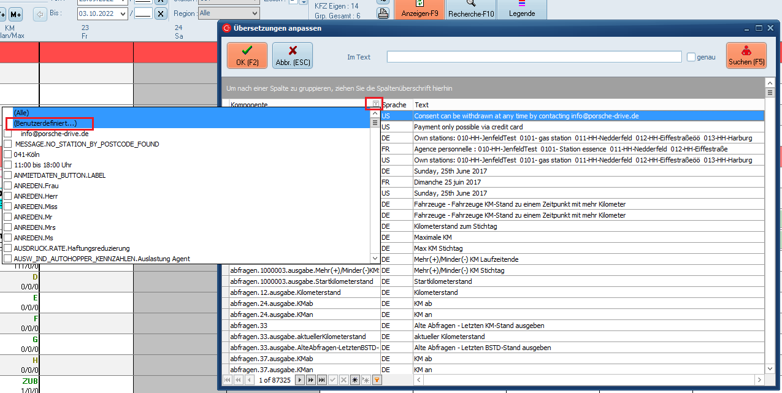Jump to last record in navigator

pos(321,380)
